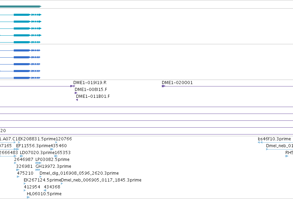Select the 434368 reverse arrow glyph
Image resolution: width=293 pixels, height=199 pixels.
[x=45, y=190]
